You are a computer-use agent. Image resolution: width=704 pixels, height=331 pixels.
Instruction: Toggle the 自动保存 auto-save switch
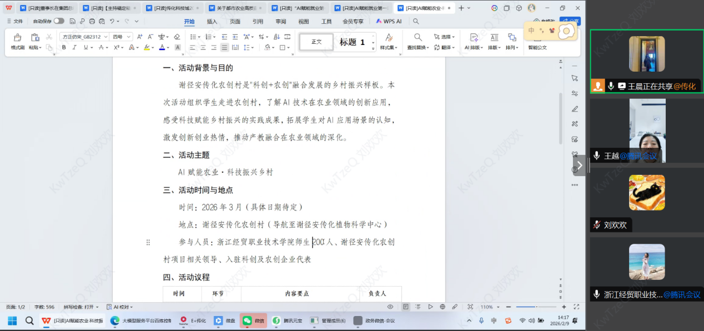click(x=58, y=21)
